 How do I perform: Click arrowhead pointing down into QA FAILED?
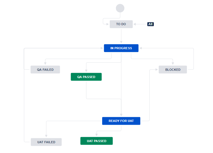point(45,64)
